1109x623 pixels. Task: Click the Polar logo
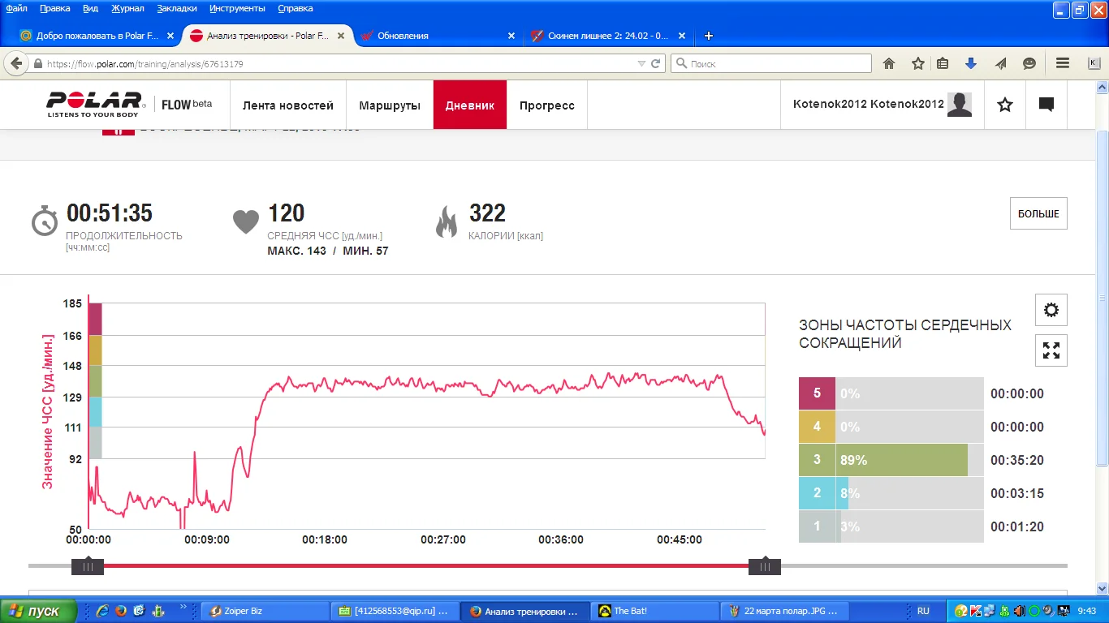click(x=95, y=104)
